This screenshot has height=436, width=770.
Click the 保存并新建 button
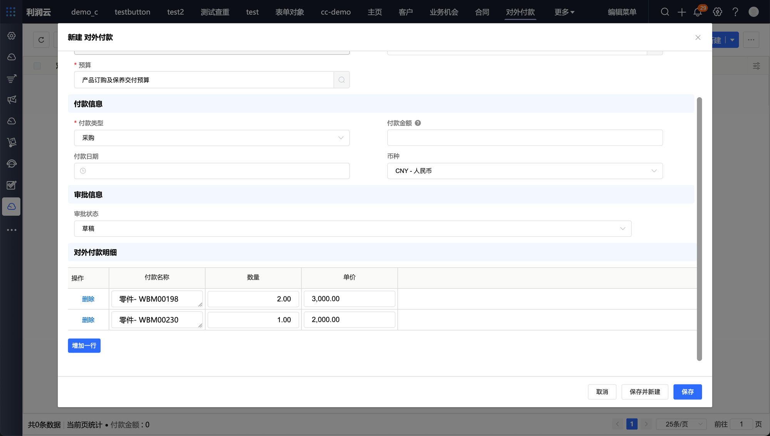[x=644, y=392]
